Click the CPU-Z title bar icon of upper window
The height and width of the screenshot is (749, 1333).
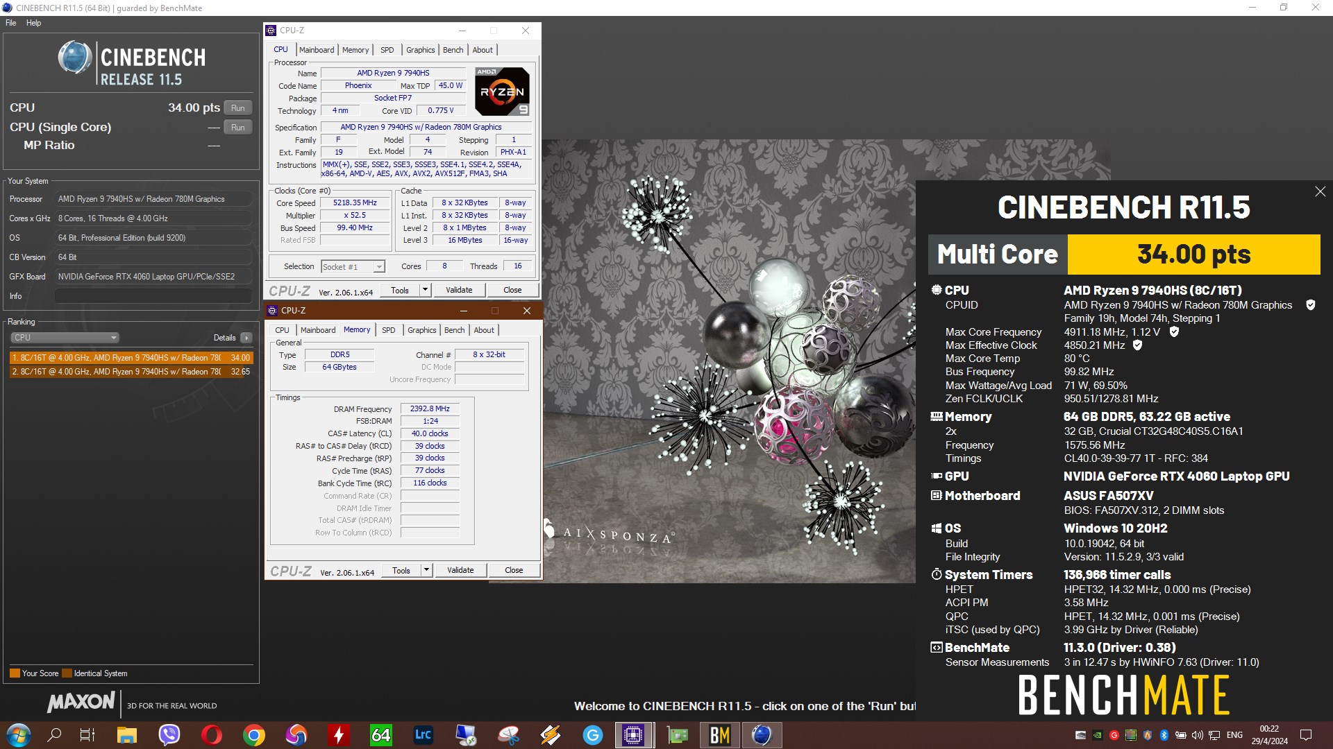pos(271,31)
